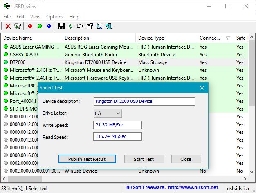
Task: Click the copy selected items icon
Action: pyautogui.click(x=80, y=26)
